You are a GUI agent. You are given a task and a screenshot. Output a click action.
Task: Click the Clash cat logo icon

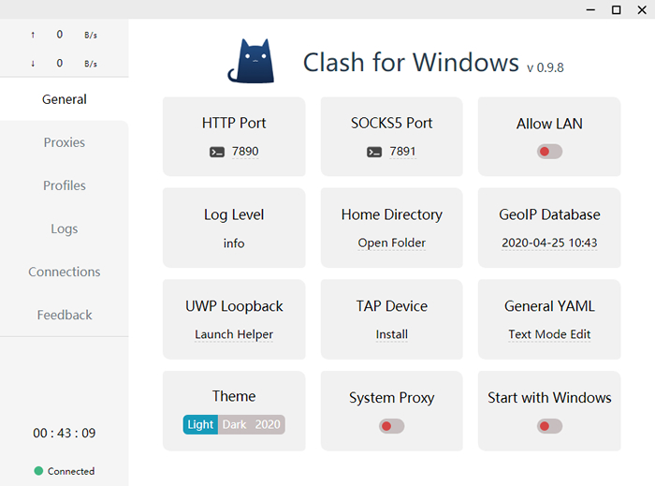click(x=250, y=62)
